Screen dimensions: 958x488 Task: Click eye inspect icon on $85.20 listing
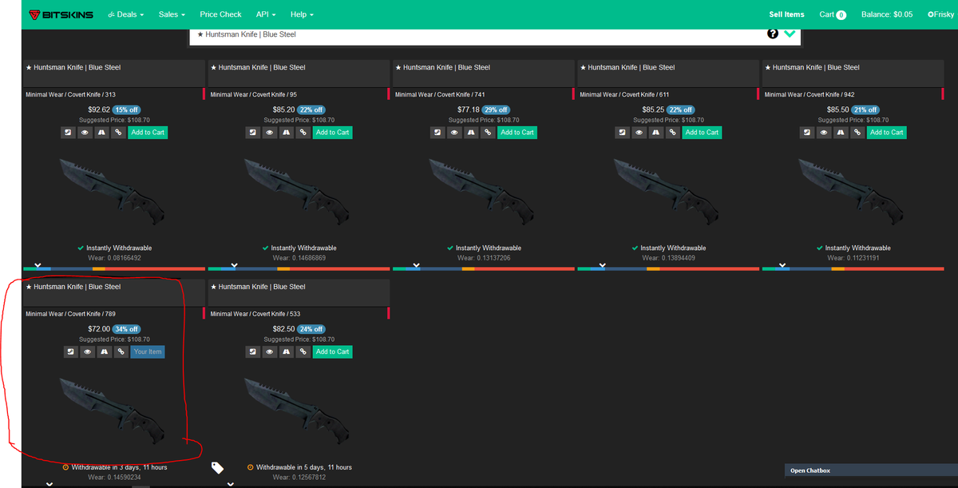(271, 133)
